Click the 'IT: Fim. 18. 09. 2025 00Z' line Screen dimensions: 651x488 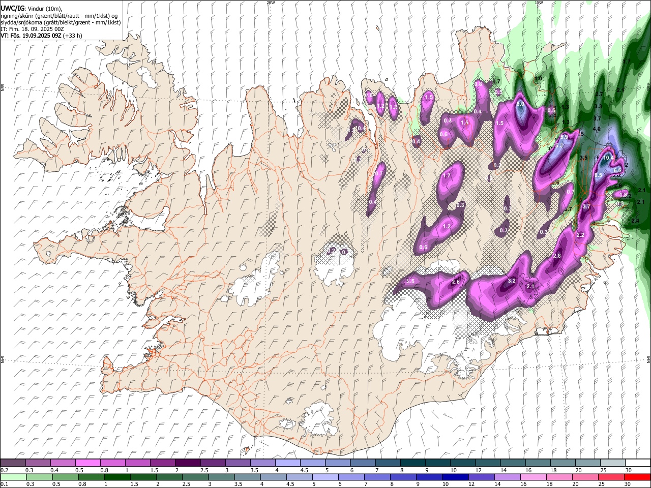coord(32,29)
